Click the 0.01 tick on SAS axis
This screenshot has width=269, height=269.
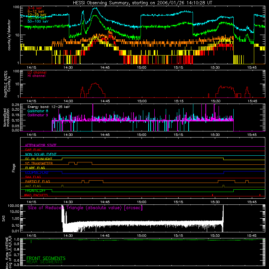click(x=15, y=231)
